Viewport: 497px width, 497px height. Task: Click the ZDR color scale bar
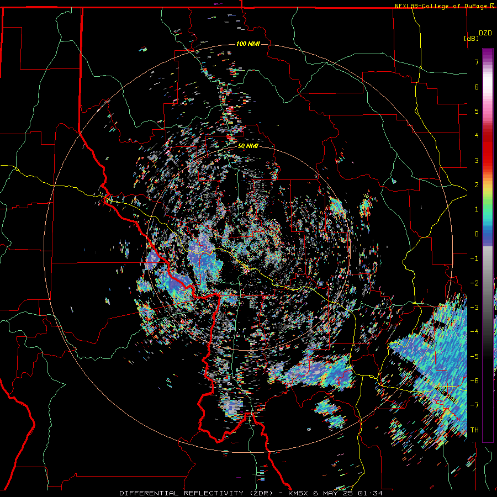click(x=488, y=245)
